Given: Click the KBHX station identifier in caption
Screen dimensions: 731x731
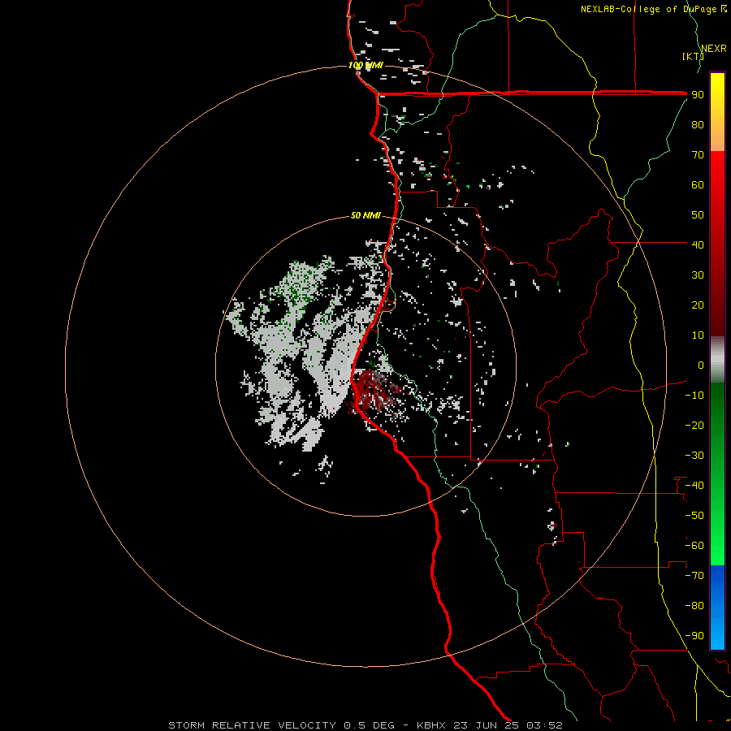Looking at the screenshot, I should (x=431, y=725).
